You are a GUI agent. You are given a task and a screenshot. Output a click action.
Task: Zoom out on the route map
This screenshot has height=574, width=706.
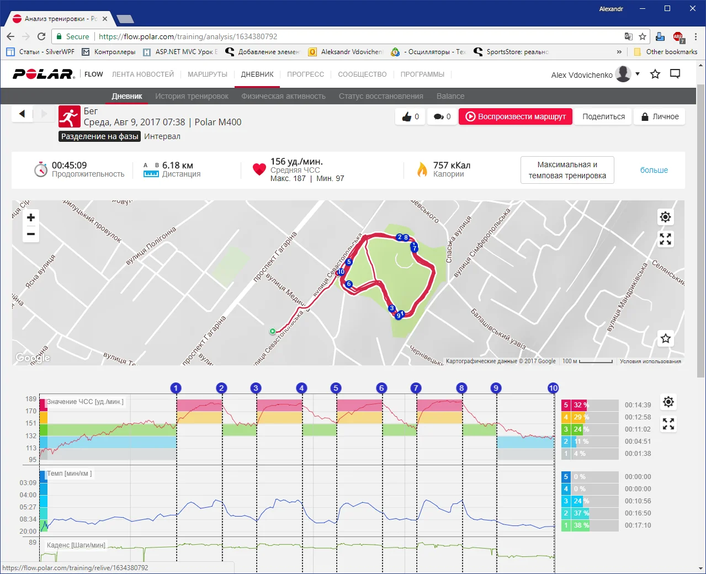pos(31,234)
